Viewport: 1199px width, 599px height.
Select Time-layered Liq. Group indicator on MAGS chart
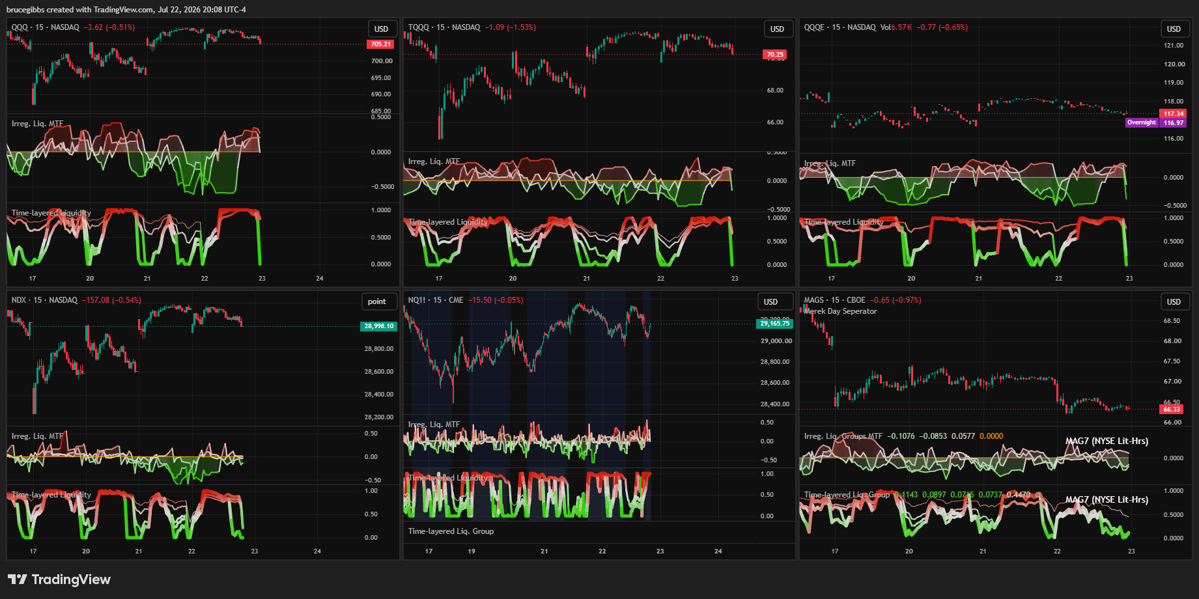pyautogui.click(x=847, y=495)
